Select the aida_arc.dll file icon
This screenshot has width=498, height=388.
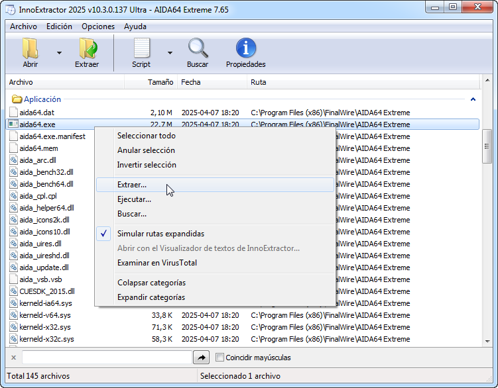point(13,160)
